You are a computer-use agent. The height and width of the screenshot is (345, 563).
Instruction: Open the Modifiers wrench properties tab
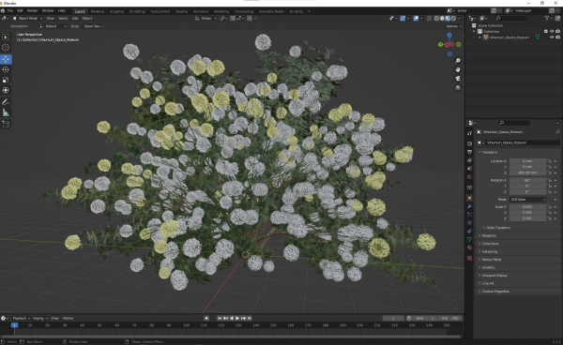[x=469, y=206]
